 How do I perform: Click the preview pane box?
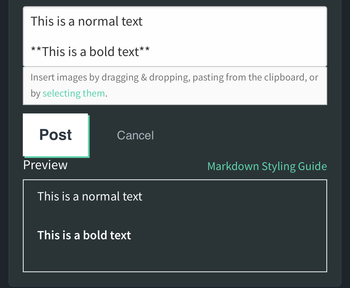point(175,226)
